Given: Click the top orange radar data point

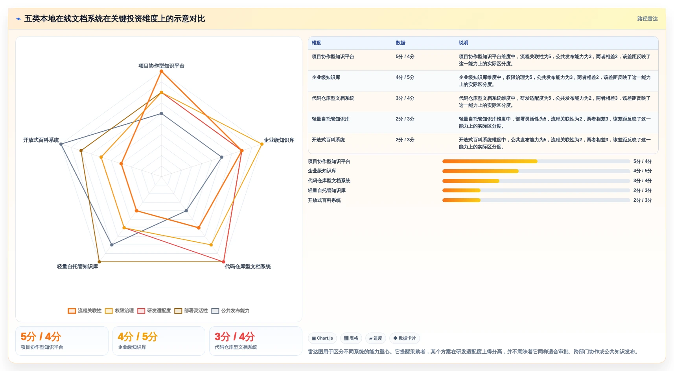Looking at the screenshot, I should click(x=161, y=71).
